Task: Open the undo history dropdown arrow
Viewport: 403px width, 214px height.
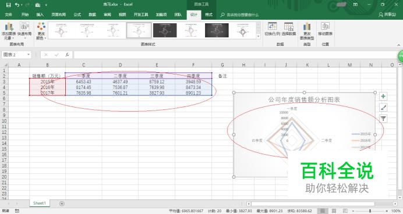Action: (x=22, y=5)
